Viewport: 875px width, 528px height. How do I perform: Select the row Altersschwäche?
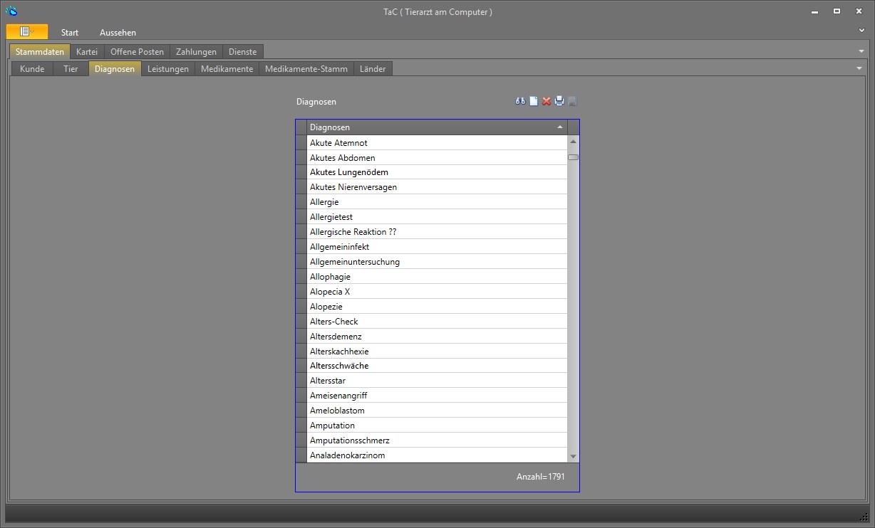point(437,366)
